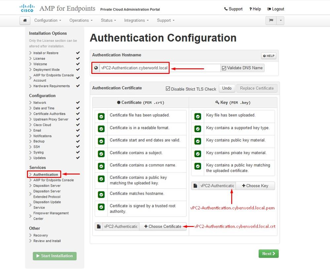This screenshot has width=330, height=270.
Task: Click green check for 'Certificate matches hostname'
Action: coord(101,195)
